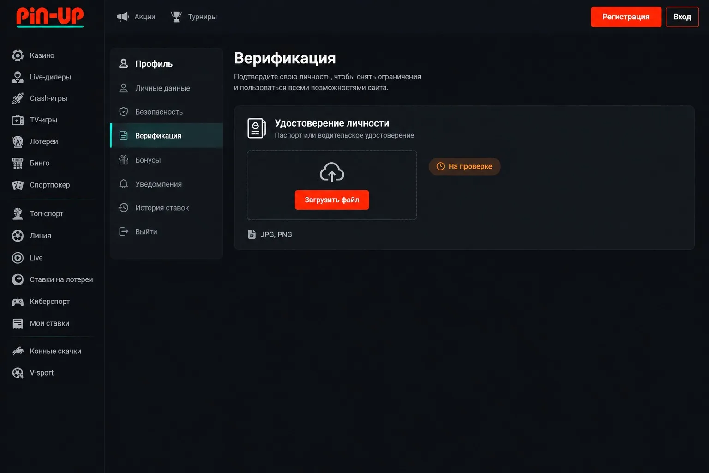Click the cloud upload icon
Viewport: 709px width, 473px height.
pyautogui.click(x=332, y=172)
